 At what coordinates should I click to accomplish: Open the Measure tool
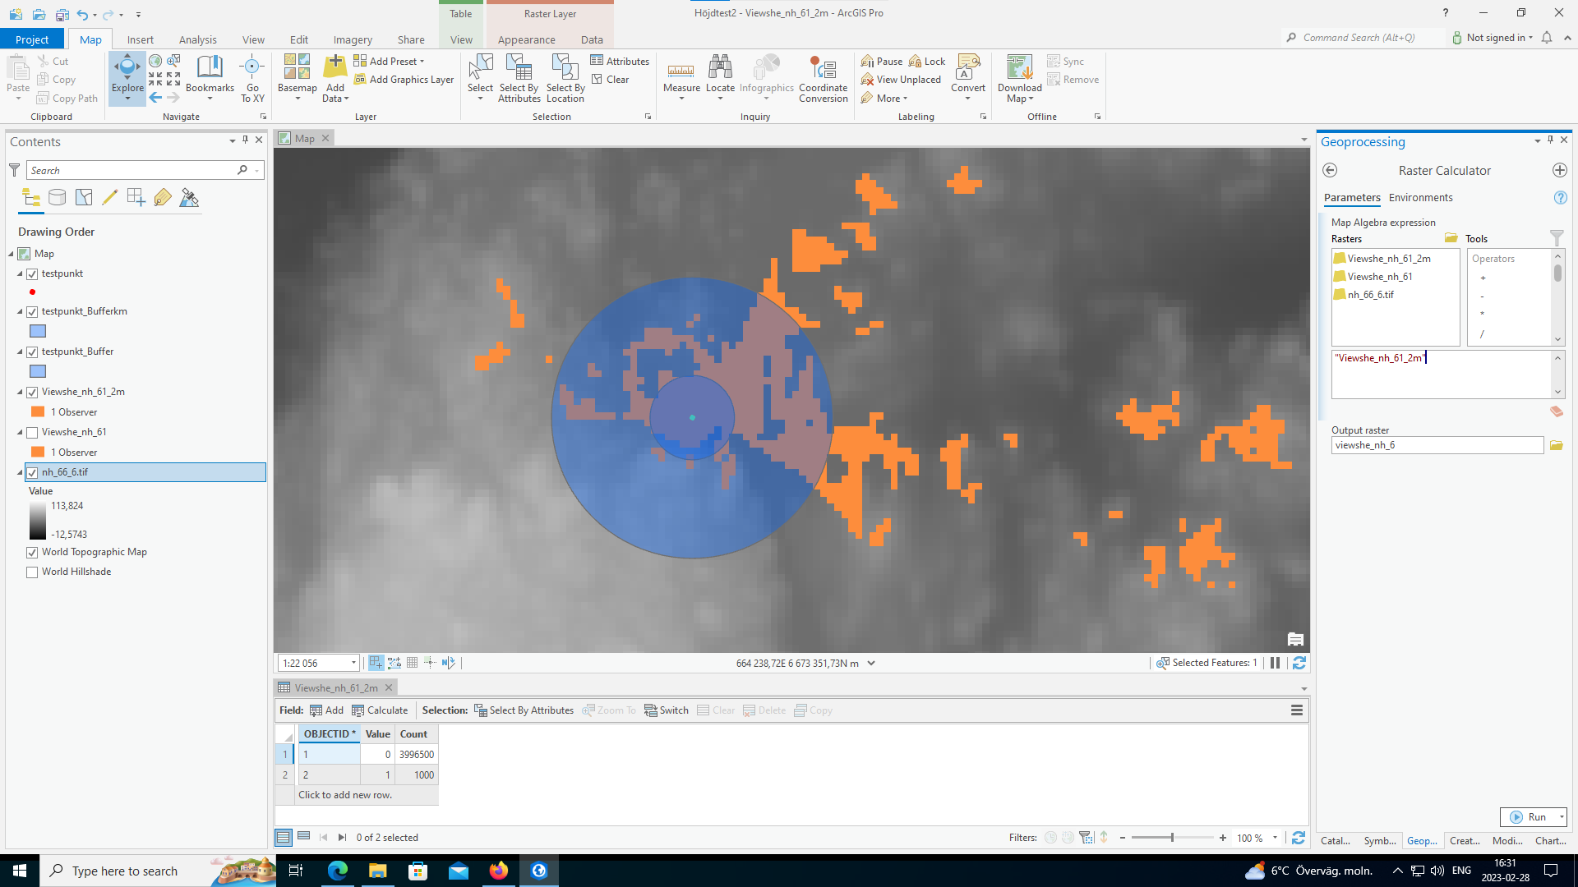(681, 78)
